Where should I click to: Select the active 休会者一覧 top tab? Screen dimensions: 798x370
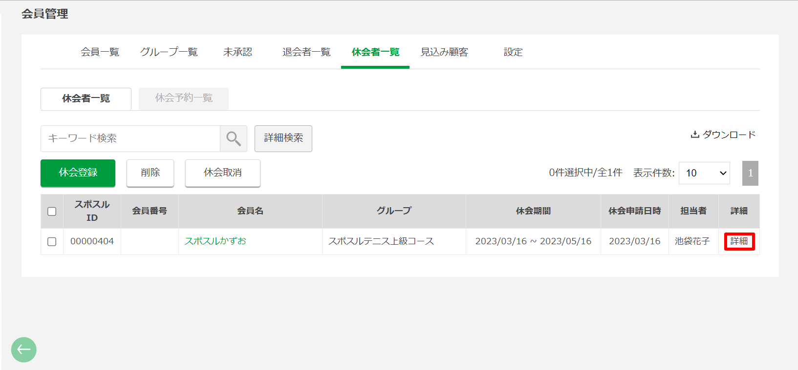click(x=375, y=52)
